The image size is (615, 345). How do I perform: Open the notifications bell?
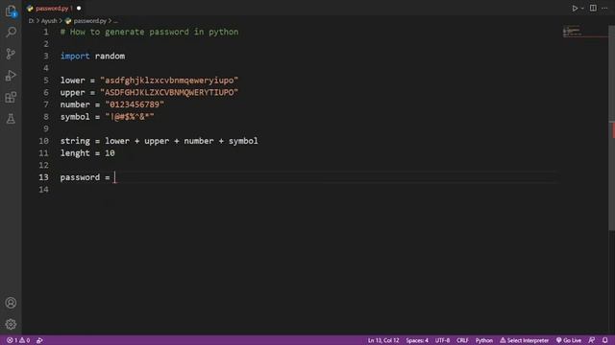click(604, 340)
